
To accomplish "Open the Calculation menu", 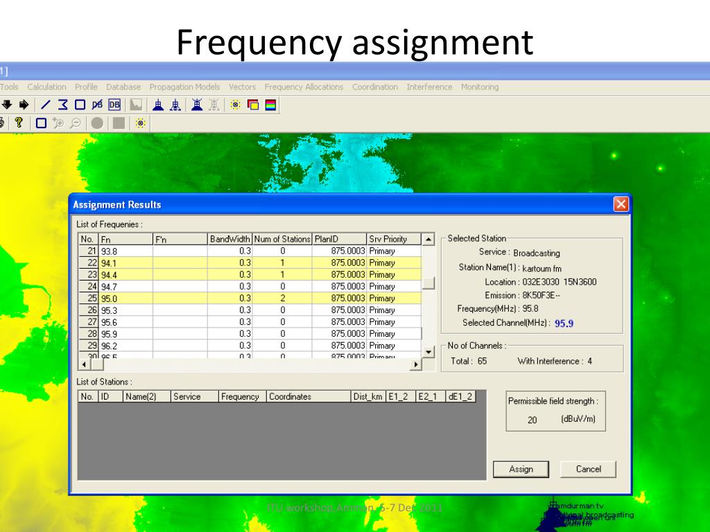I will tap(46, 87).
